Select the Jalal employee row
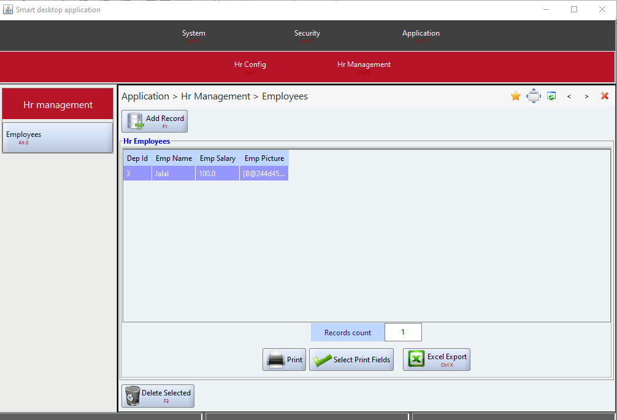The height and width of the screenshot is (420, 617). (174, 174)
